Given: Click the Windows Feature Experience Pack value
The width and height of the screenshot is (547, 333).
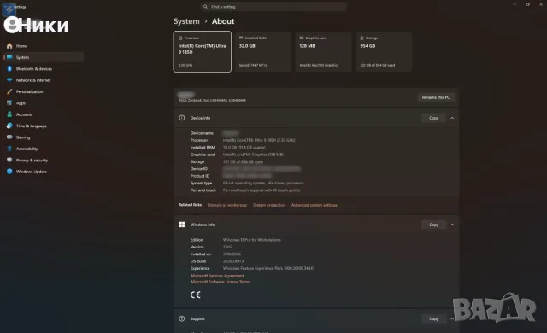Looking at the screenshot, I should pos(268,268).
